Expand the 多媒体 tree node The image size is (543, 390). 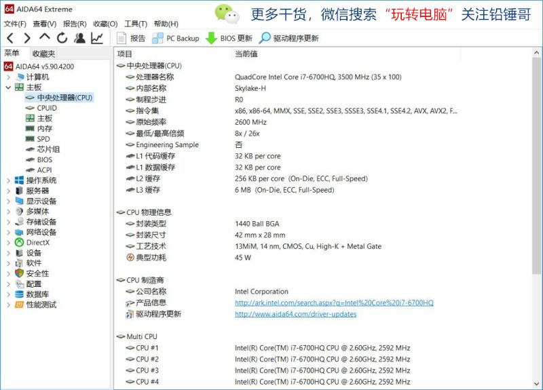pos(8,212)
